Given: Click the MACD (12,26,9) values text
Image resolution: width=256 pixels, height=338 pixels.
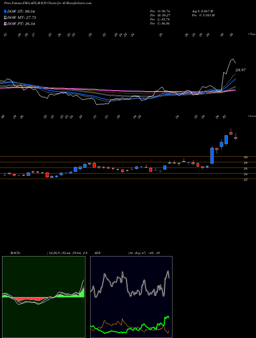Looking at the screenshot, I should [x=67, y=253].
